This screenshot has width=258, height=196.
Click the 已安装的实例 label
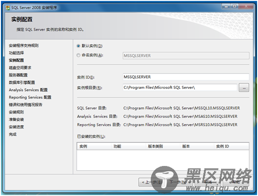click(x=91, y=136)
